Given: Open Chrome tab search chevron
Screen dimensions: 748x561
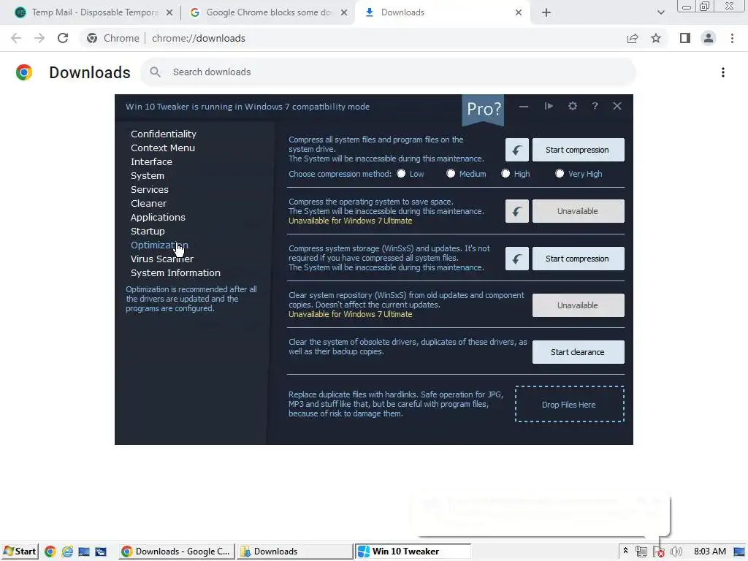Looking at the screenshot, I should click(x=660, y=12).
